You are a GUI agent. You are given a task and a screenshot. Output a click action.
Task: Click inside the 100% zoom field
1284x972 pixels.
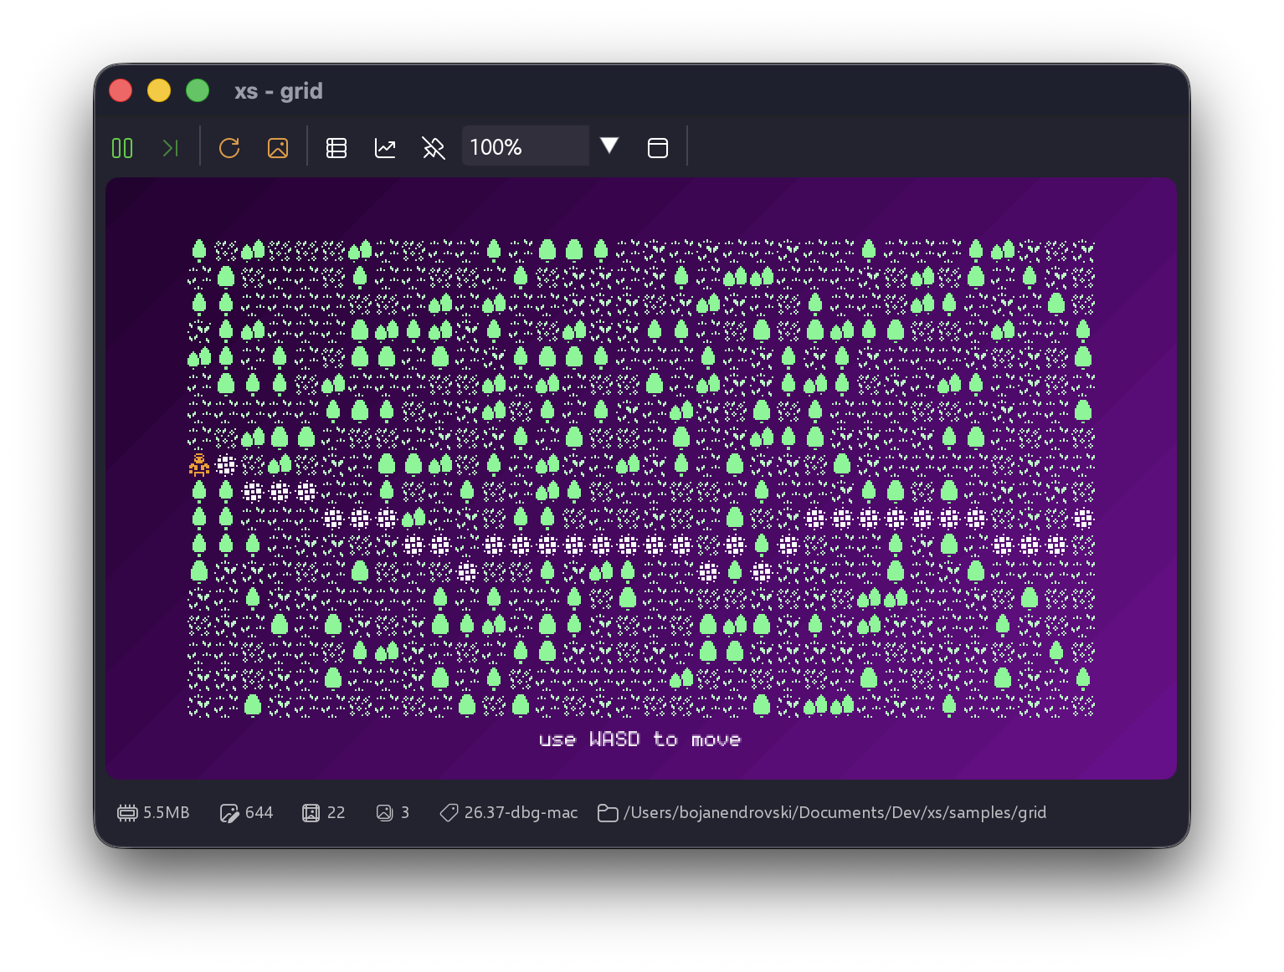click(x=525, y=146)
